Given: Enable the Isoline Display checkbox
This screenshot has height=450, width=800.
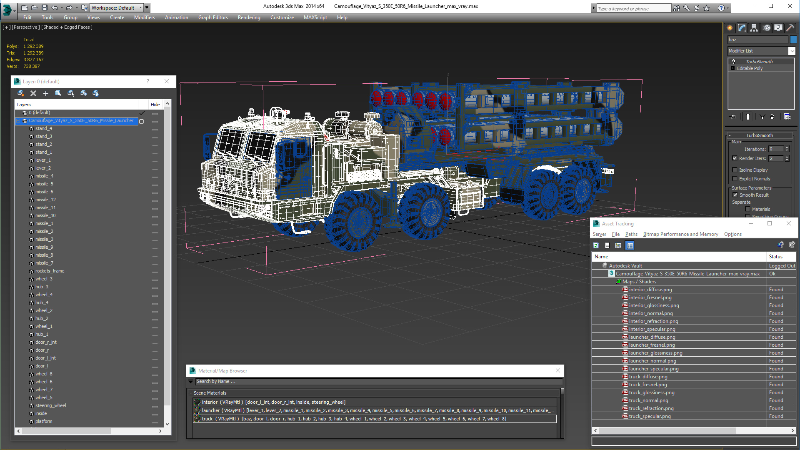Looking at the screenshot, I should (x=735, y=170).
